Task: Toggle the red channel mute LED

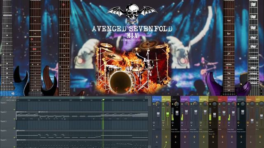Action: [x=219, y=104]
